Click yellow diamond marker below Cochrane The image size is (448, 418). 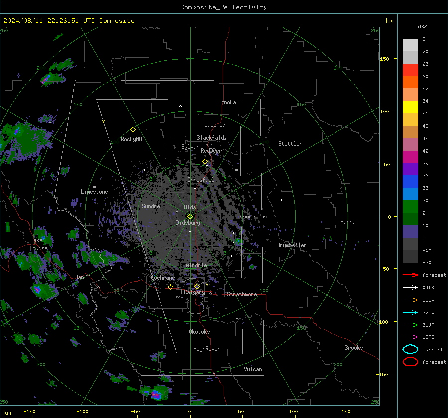[170, 287]
